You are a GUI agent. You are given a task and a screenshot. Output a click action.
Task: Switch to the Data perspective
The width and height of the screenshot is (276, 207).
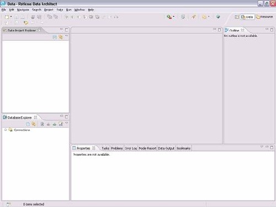[x=247, y=17]
